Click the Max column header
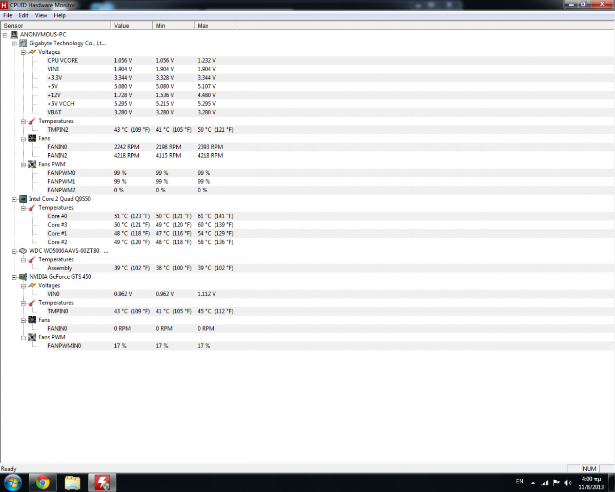 tap(215, 26)
